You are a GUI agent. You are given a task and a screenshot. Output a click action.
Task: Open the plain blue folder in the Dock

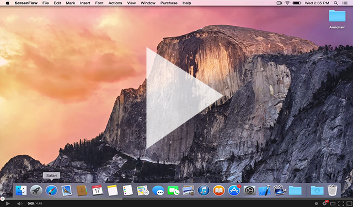tap(295, 190)
